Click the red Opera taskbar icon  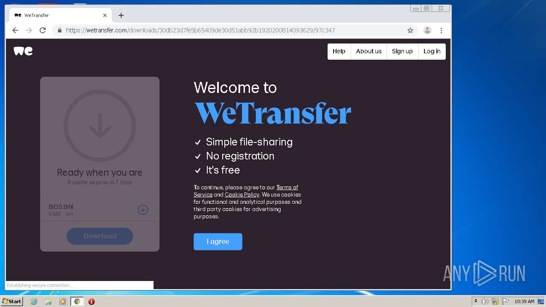click(91, 301)
